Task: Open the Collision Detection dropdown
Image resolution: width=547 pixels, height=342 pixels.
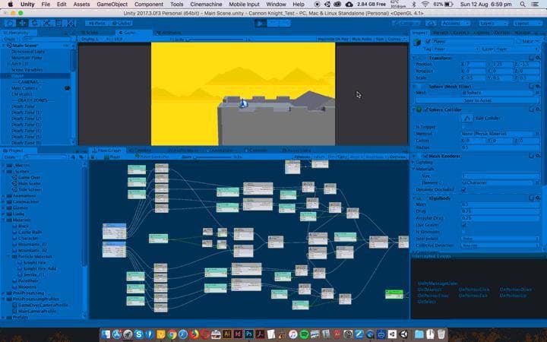Action: pyautogui.click(x=500, y=245)
